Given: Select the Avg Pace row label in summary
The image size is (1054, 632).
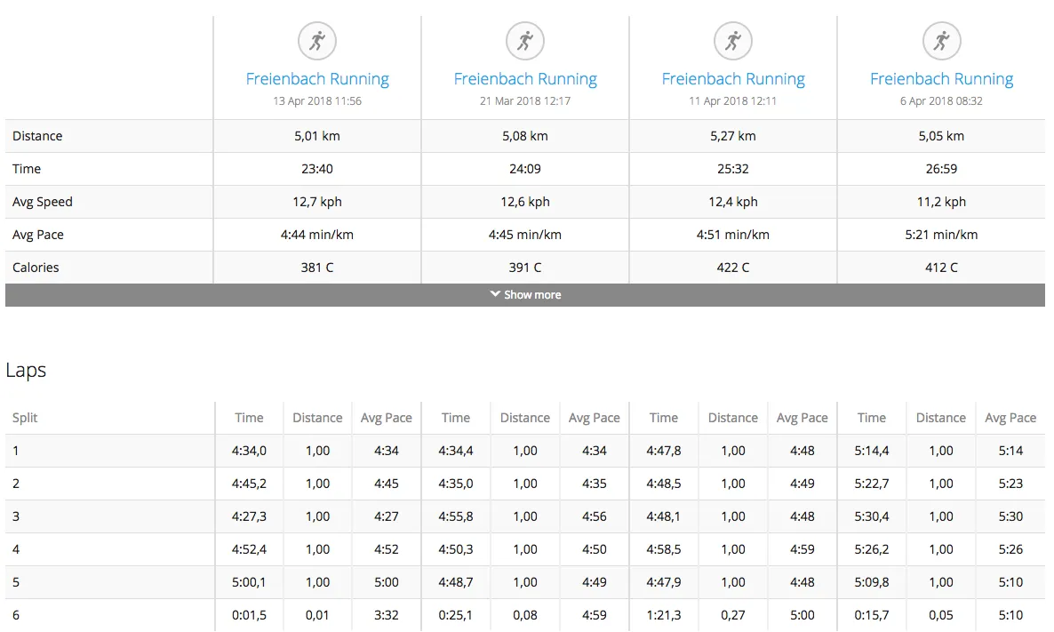Looking at the screenshot, I should pyautogui.click(x=37, y=235).
